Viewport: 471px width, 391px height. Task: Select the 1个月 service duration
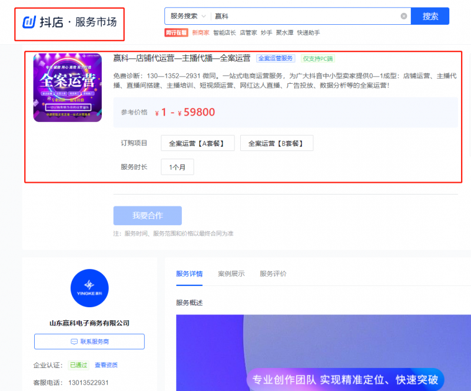177,167
